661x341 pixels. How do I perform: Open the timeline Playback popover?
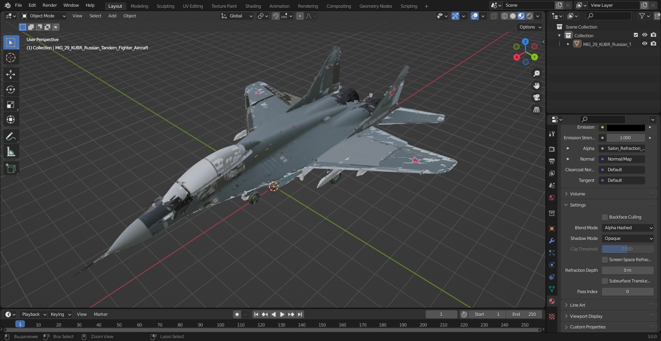pos(34,314)
